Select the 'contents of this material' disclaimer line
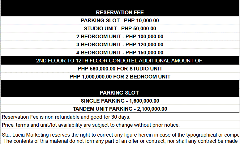This screenshot has width=240, height=144. tap(121, 141)
